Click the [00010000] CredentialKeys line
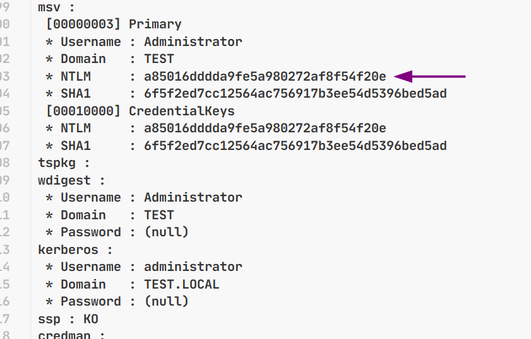The height and width of the screenshot is (339, 531). [x=140, y=111]
